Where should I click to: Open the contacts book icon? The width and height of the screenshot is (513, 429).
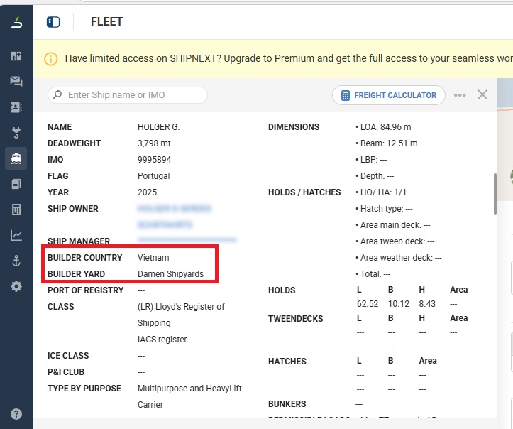click(16, 107)
